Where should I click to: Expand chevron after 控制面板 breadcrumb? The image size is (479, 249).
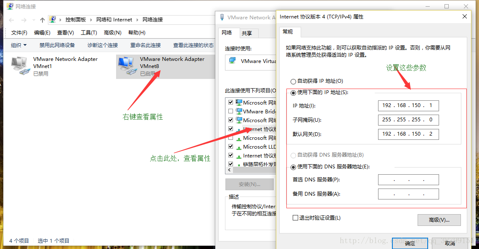(x=91, y=20)
